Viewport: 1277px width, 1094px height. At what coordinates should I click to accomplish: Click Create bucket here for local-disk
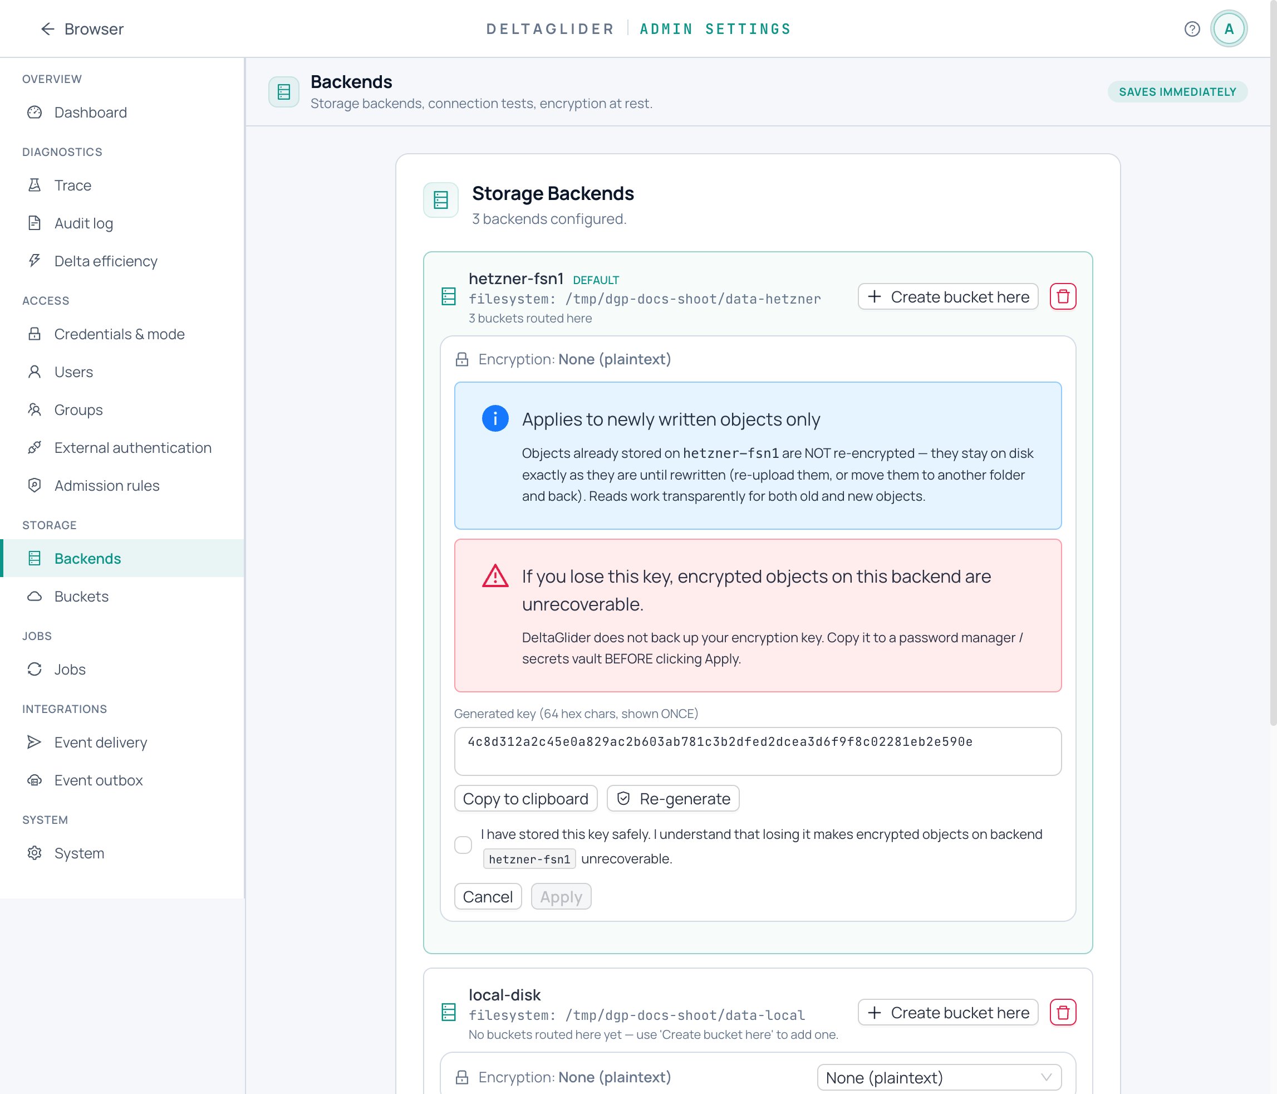pos(948,1013)
